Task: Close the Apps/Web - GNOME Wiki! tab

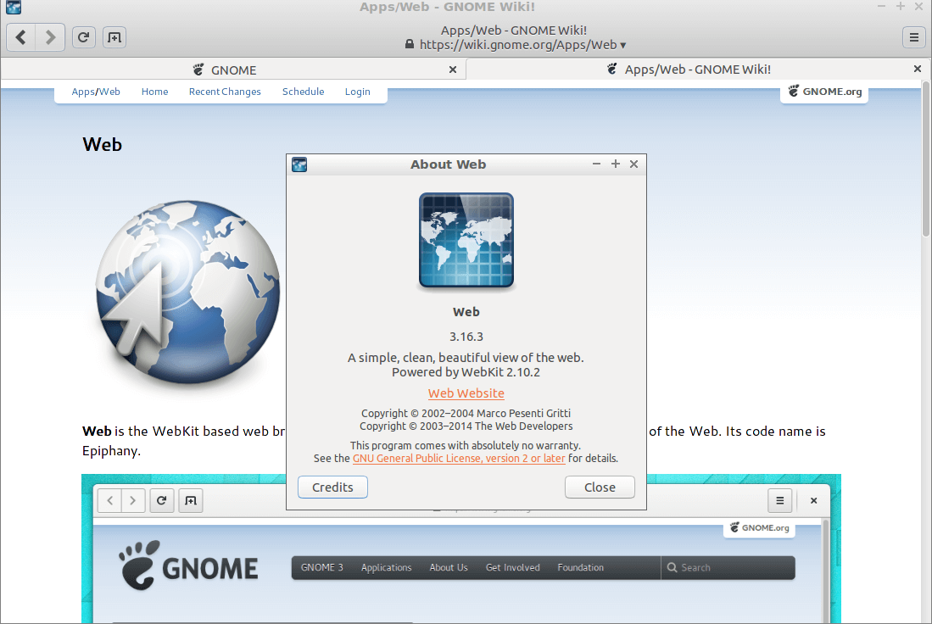Action: coord(918,69)
